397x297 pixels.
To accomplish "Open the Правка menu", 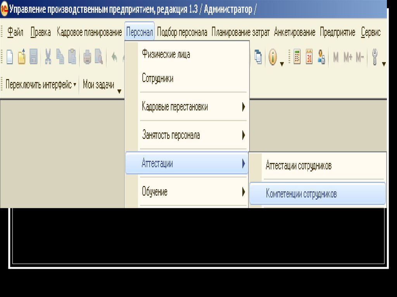I will tap(41, 33).
